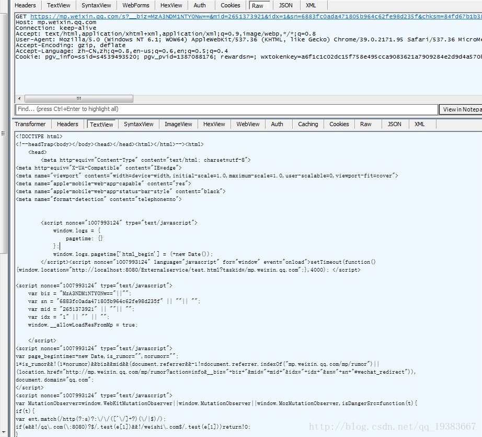Open the request Cookies tab
Viewport: 482px width, 437px height.
230,5
